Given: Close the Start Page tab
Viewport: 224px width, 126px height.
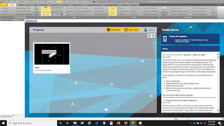Looking at the screenshot, I should coord(35,21).
